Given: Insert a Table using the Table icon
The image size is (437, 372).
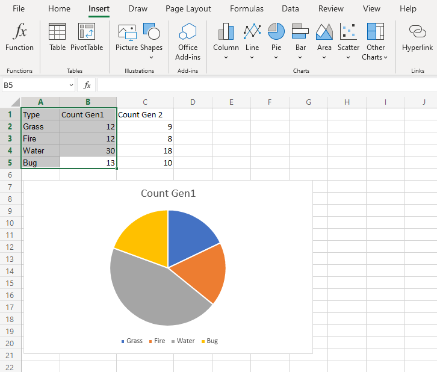Looking at the screenshot, I should pos(57,33).
